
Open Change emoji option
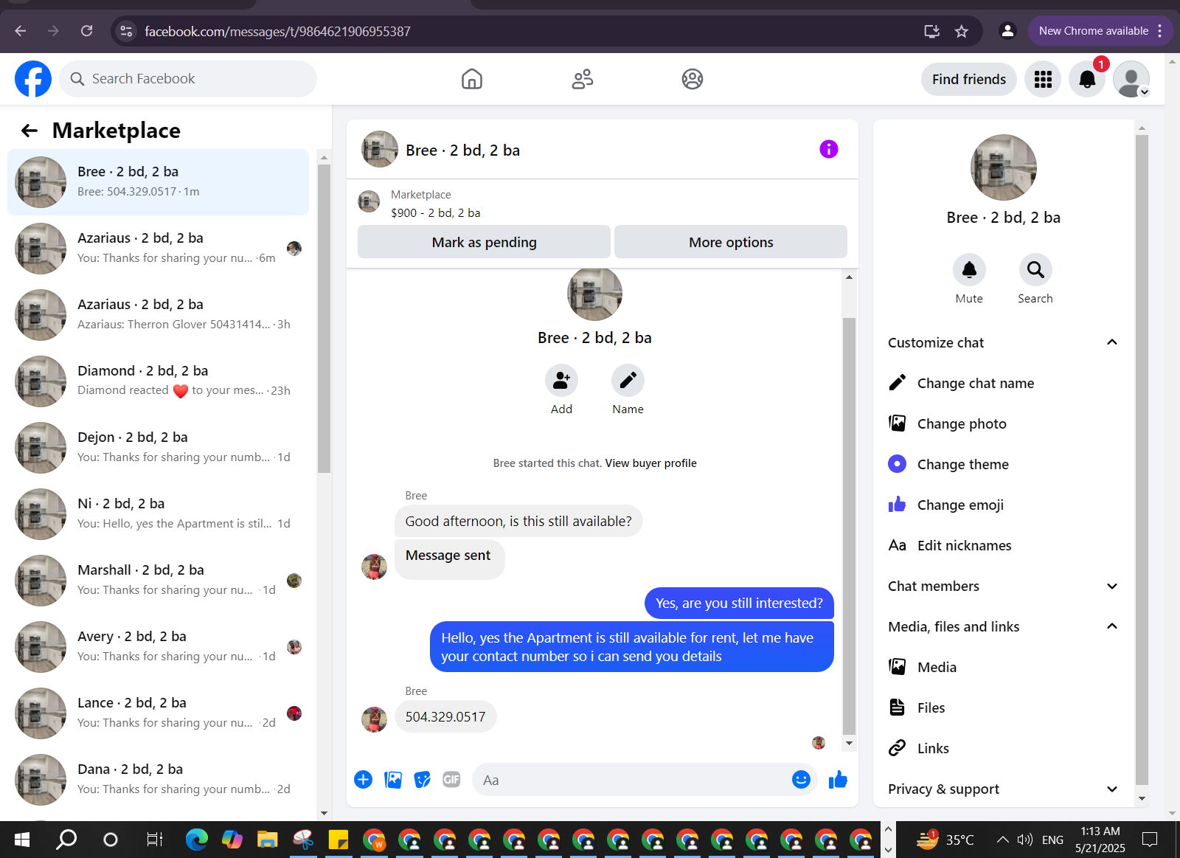pyautogui.click(x=1003, y=505)
